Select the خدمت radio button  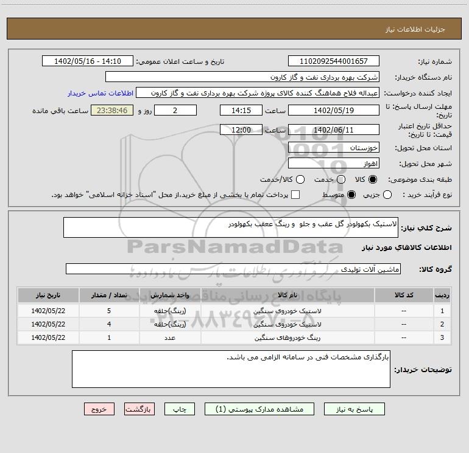click(341, 179)
